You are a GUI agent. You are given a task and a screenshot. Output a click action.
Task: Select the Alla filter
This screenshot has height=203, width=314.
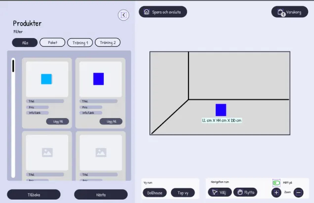pyautogui.click(x=25, y=42)
